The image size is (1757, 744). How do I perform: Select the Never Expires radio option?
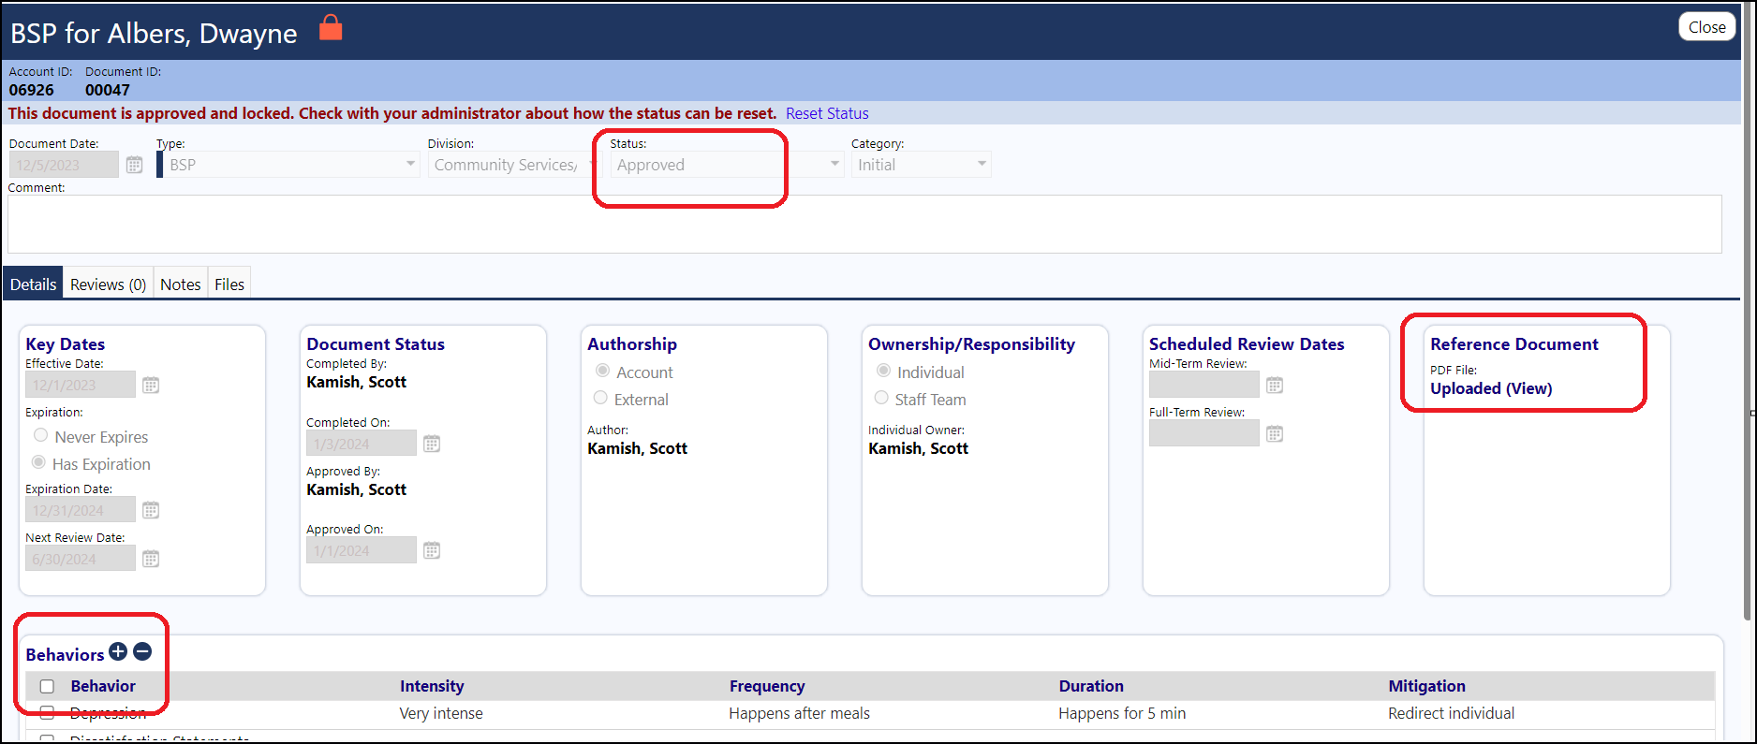point(40,435)
